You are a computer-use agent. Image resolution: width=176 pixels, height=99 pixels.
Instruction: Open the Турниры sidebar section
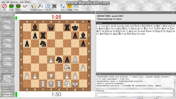(x=7, y=21)
